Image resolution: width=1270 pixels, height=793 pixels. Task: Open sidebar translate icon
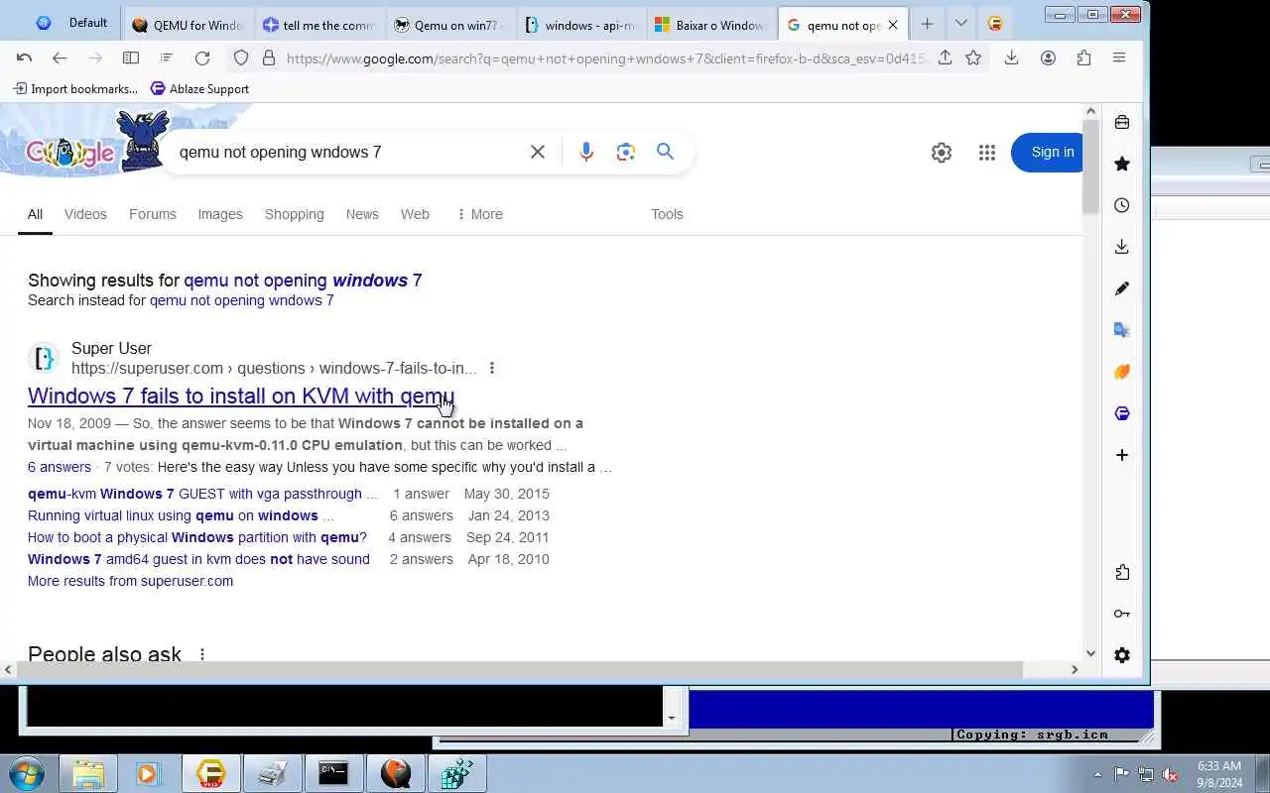point(1122,330)
